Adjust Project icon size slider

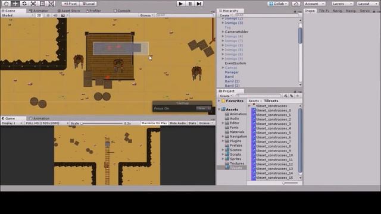point(290,183)
